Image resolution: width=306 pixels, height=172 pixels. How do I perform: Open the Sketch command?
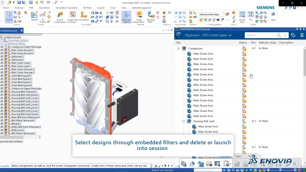pos(34,16)
